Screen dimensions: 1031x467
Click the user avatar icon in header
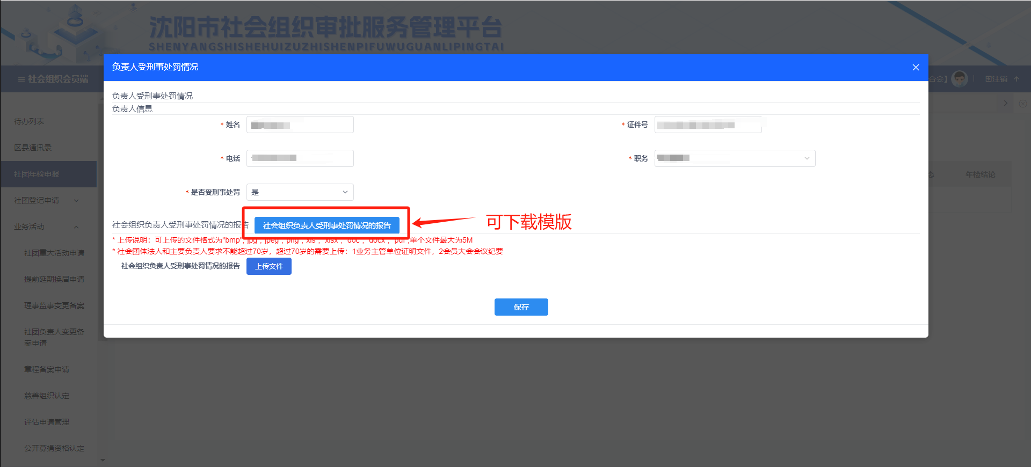click(x=959, y=79)
